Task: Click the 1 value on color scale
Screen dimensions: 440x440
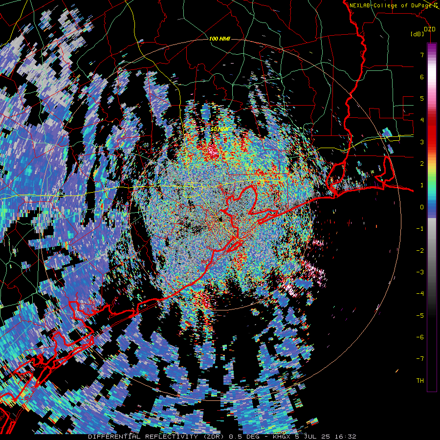Action: pos(422,185)
